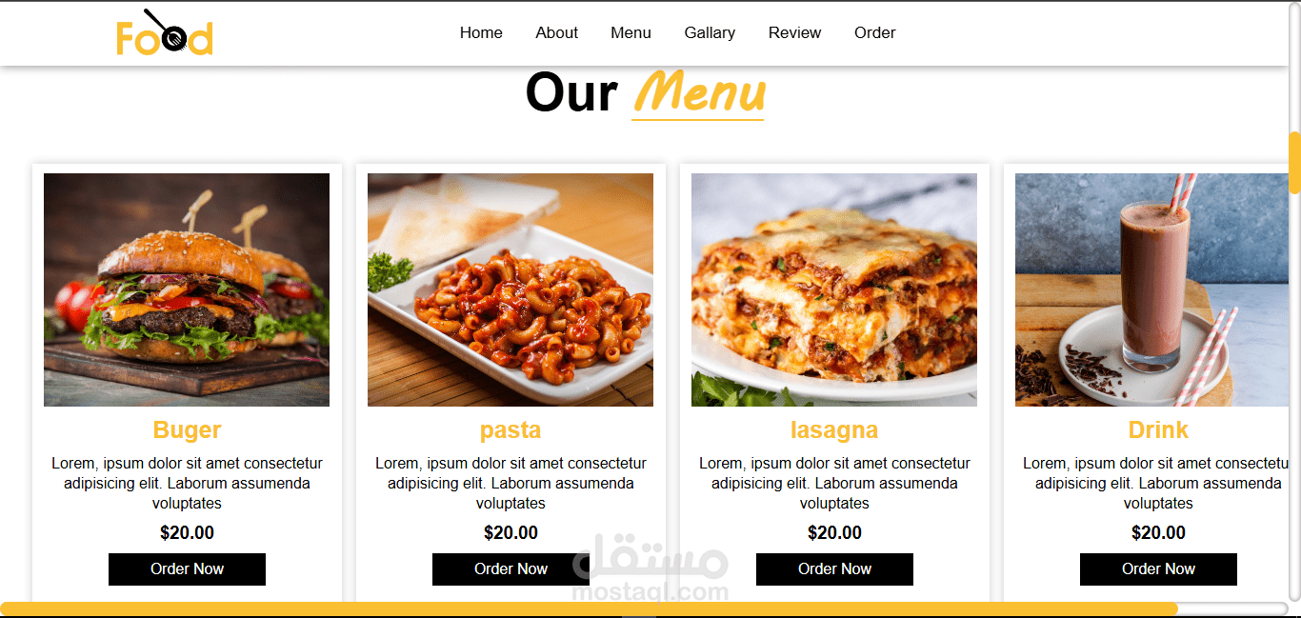1301x618 pixels.
Task: Open the Home nav link
Action: [x=481, y=32]
